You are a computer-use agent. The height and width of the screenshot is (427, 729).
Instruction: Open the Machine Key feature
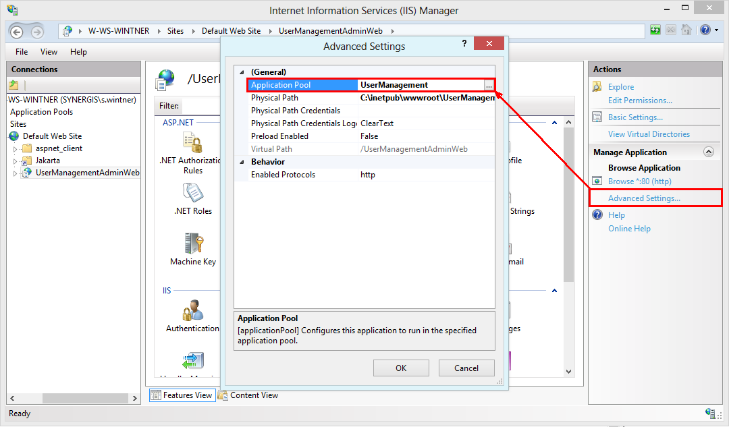pyautogui.click(x=193, y=244)
